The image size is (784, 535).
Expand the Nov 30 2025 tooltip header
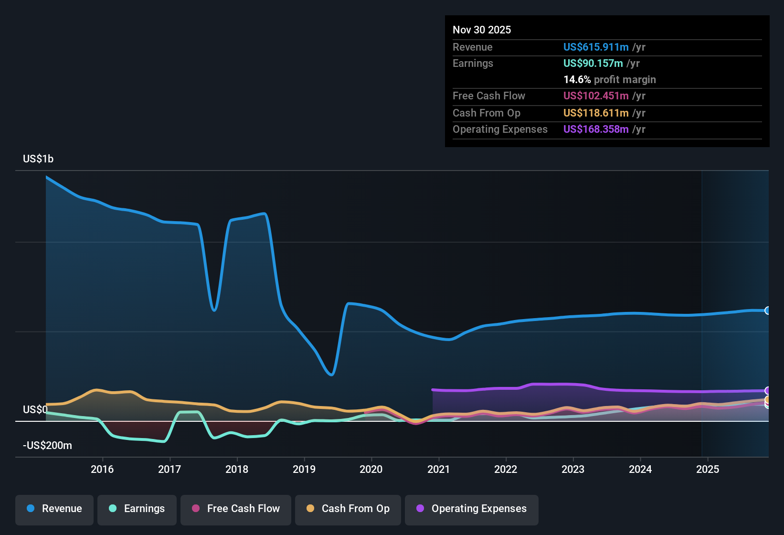tap(482, 30)
